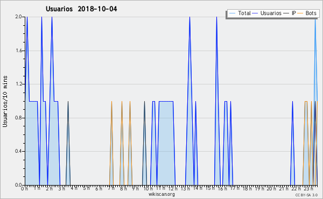323x199 pixels.
Task: Click the 8 h x-axis label
Action: (123, 188)
